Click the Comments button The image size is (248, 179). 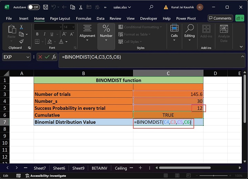tap(220, 18)
